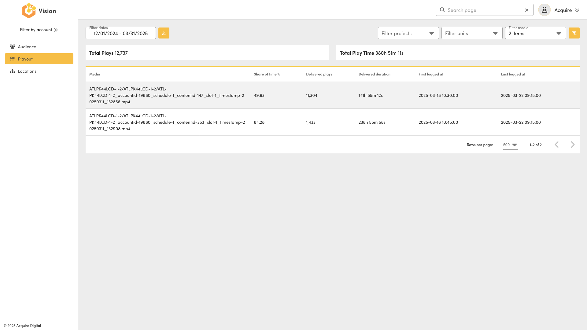Sort by Delivered duration header
Screen dimensions: 587x330
[x=375, y=74]
